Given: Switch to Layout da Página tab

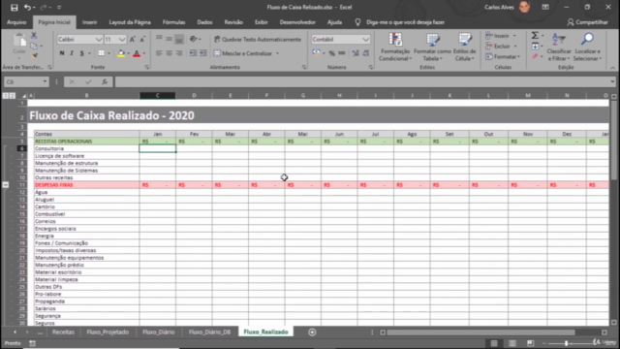Looking at the screenshot, I should click(x=130, y=22).
